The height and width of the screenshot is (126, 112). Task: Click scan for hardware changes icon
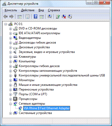point(50,16)
